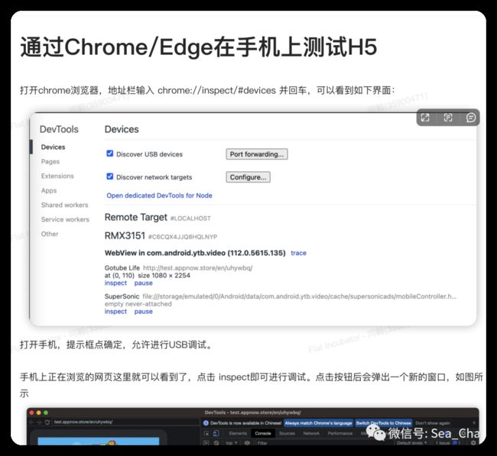
Task: Click the RMX3151 device name
Action: tap(125, 236)
